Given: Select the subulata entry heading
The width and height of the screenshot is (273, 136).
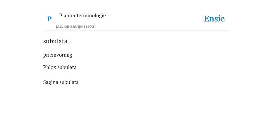Looking at the screenshot, I should coord(55,41).
